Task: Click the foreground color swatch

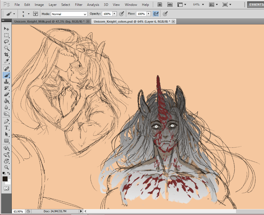Action: (x=5, y=179)
